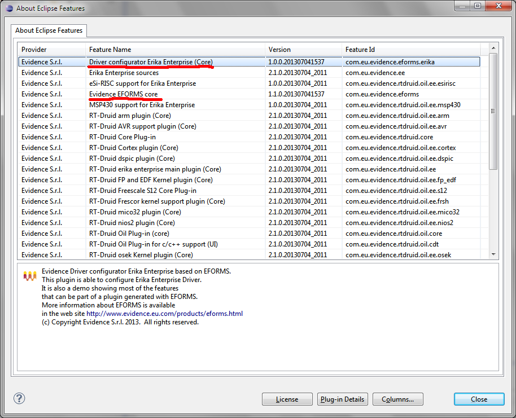This screenshot has height=418, width=516.
Task: Click the Evidence EFORMS feature logo icon
Action: pyautogui.click(x=30, y=276)
